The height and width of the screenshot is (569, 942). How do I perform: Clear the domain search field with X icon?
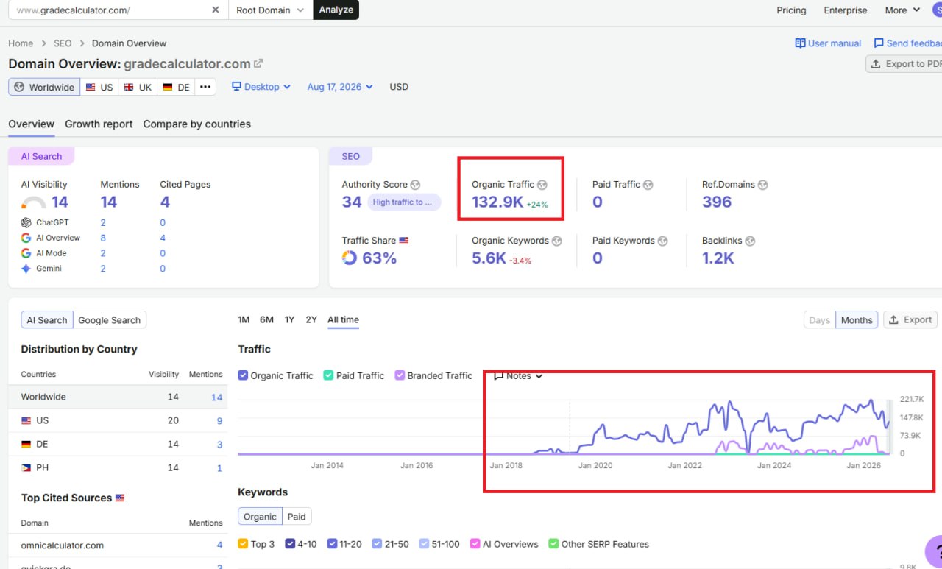(215, 10)
